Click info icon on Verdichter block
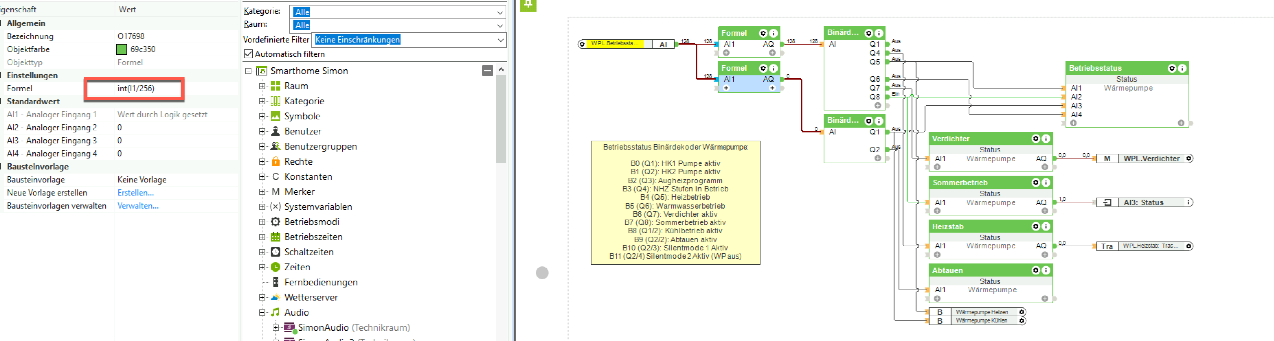Screen dimensions: 1274x341 tap(1046, 139)
